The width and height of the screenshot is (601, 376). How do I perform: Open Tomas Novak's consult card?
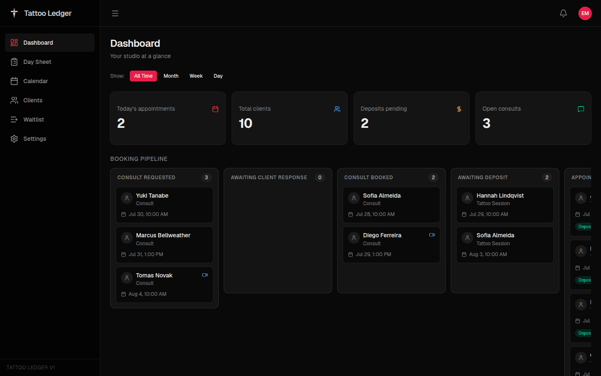coord(164,285)
